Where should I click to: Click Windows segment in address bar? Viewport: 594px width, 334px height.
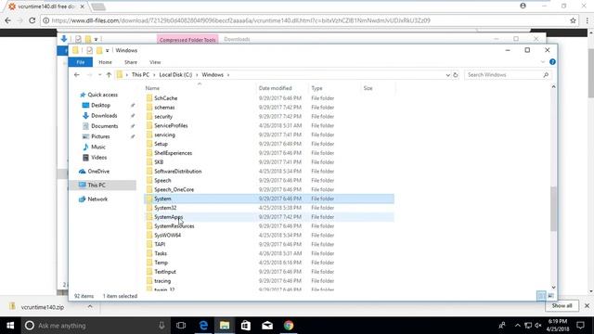(213, 75)
